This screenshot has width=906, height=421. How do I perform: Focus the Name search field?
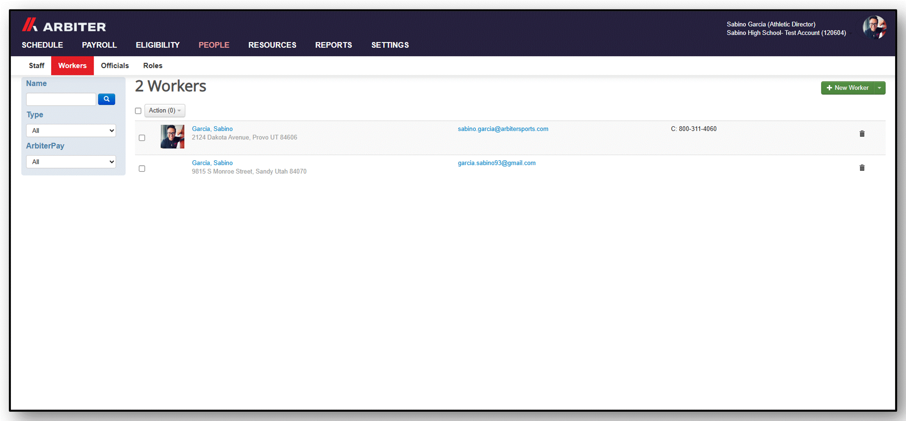coord(61,99)
